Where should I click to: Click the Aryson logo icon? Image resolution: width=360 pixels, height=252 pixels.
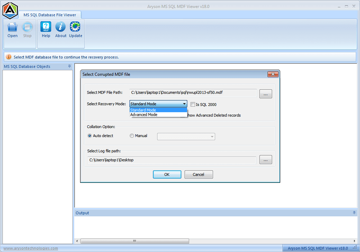pyautogui.click(x=10, y=10)
